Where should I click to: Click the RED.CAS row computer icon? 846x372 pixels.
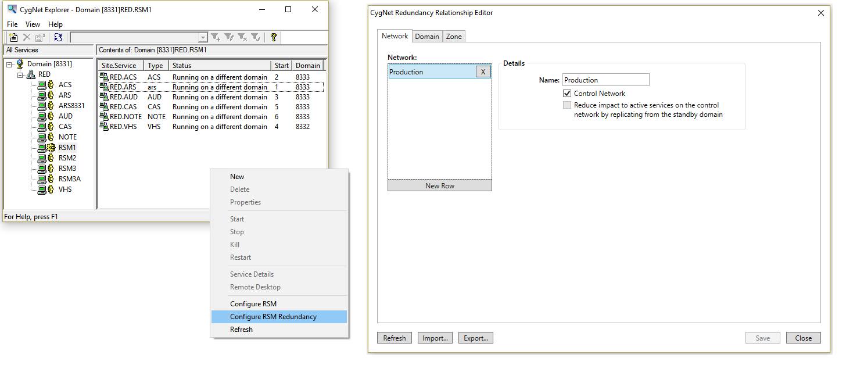click(x=105, y=107)
